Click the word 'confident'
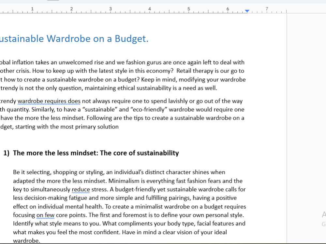 (x=107, y=232)
